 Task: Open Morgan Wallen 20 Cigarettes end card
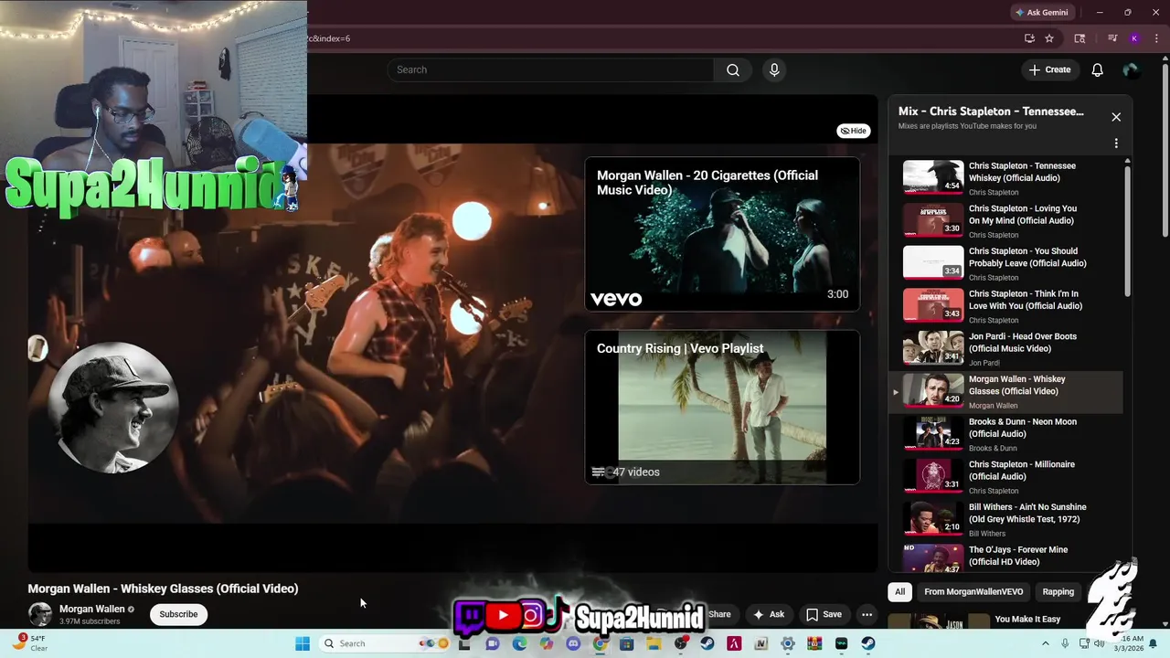[722, 235]
